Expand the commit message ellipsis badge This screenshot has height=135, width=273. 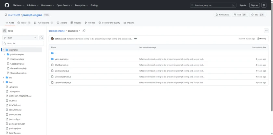(x=136, y=39)
